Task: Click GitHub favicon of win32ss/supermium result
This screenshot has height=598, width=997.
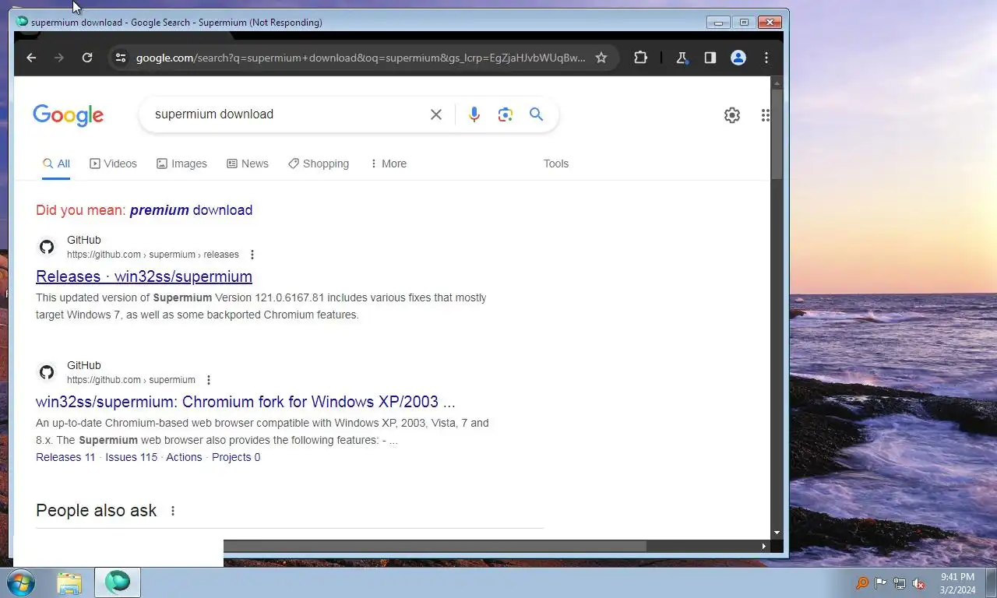Action: 47,372
